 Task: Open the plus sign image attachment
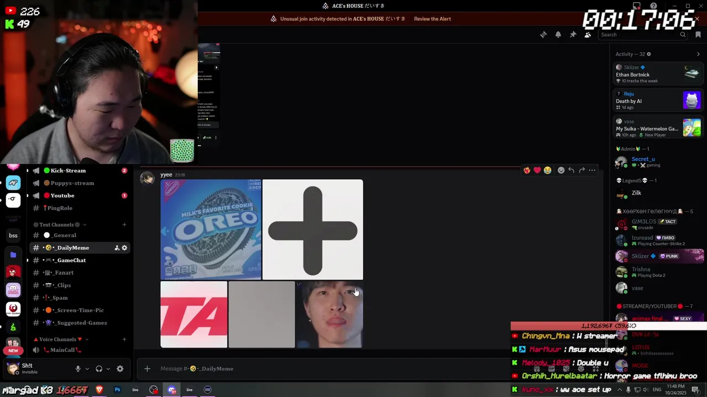[x=313, y=229]
